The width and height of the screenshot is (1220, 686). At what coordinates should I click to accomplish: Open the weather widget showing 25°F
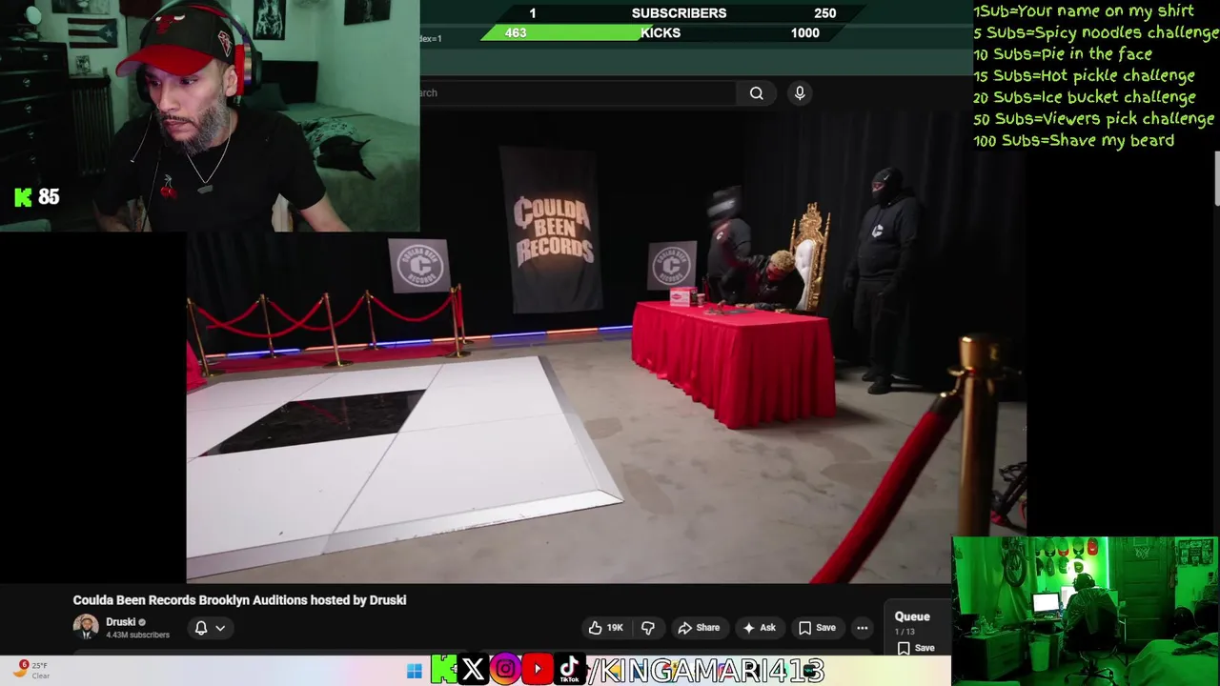point(30,670)
